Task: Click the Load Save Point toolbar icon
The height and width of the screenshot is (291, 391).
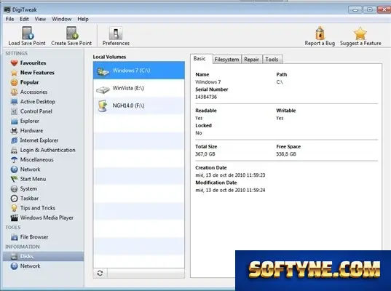Action: coord(27,33)
